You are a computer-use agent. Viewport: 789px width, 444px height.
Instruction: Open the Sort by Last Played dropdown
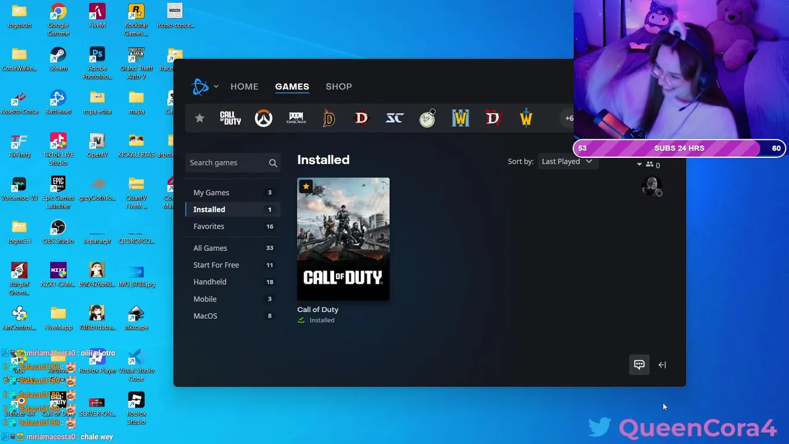pos(566,162)
